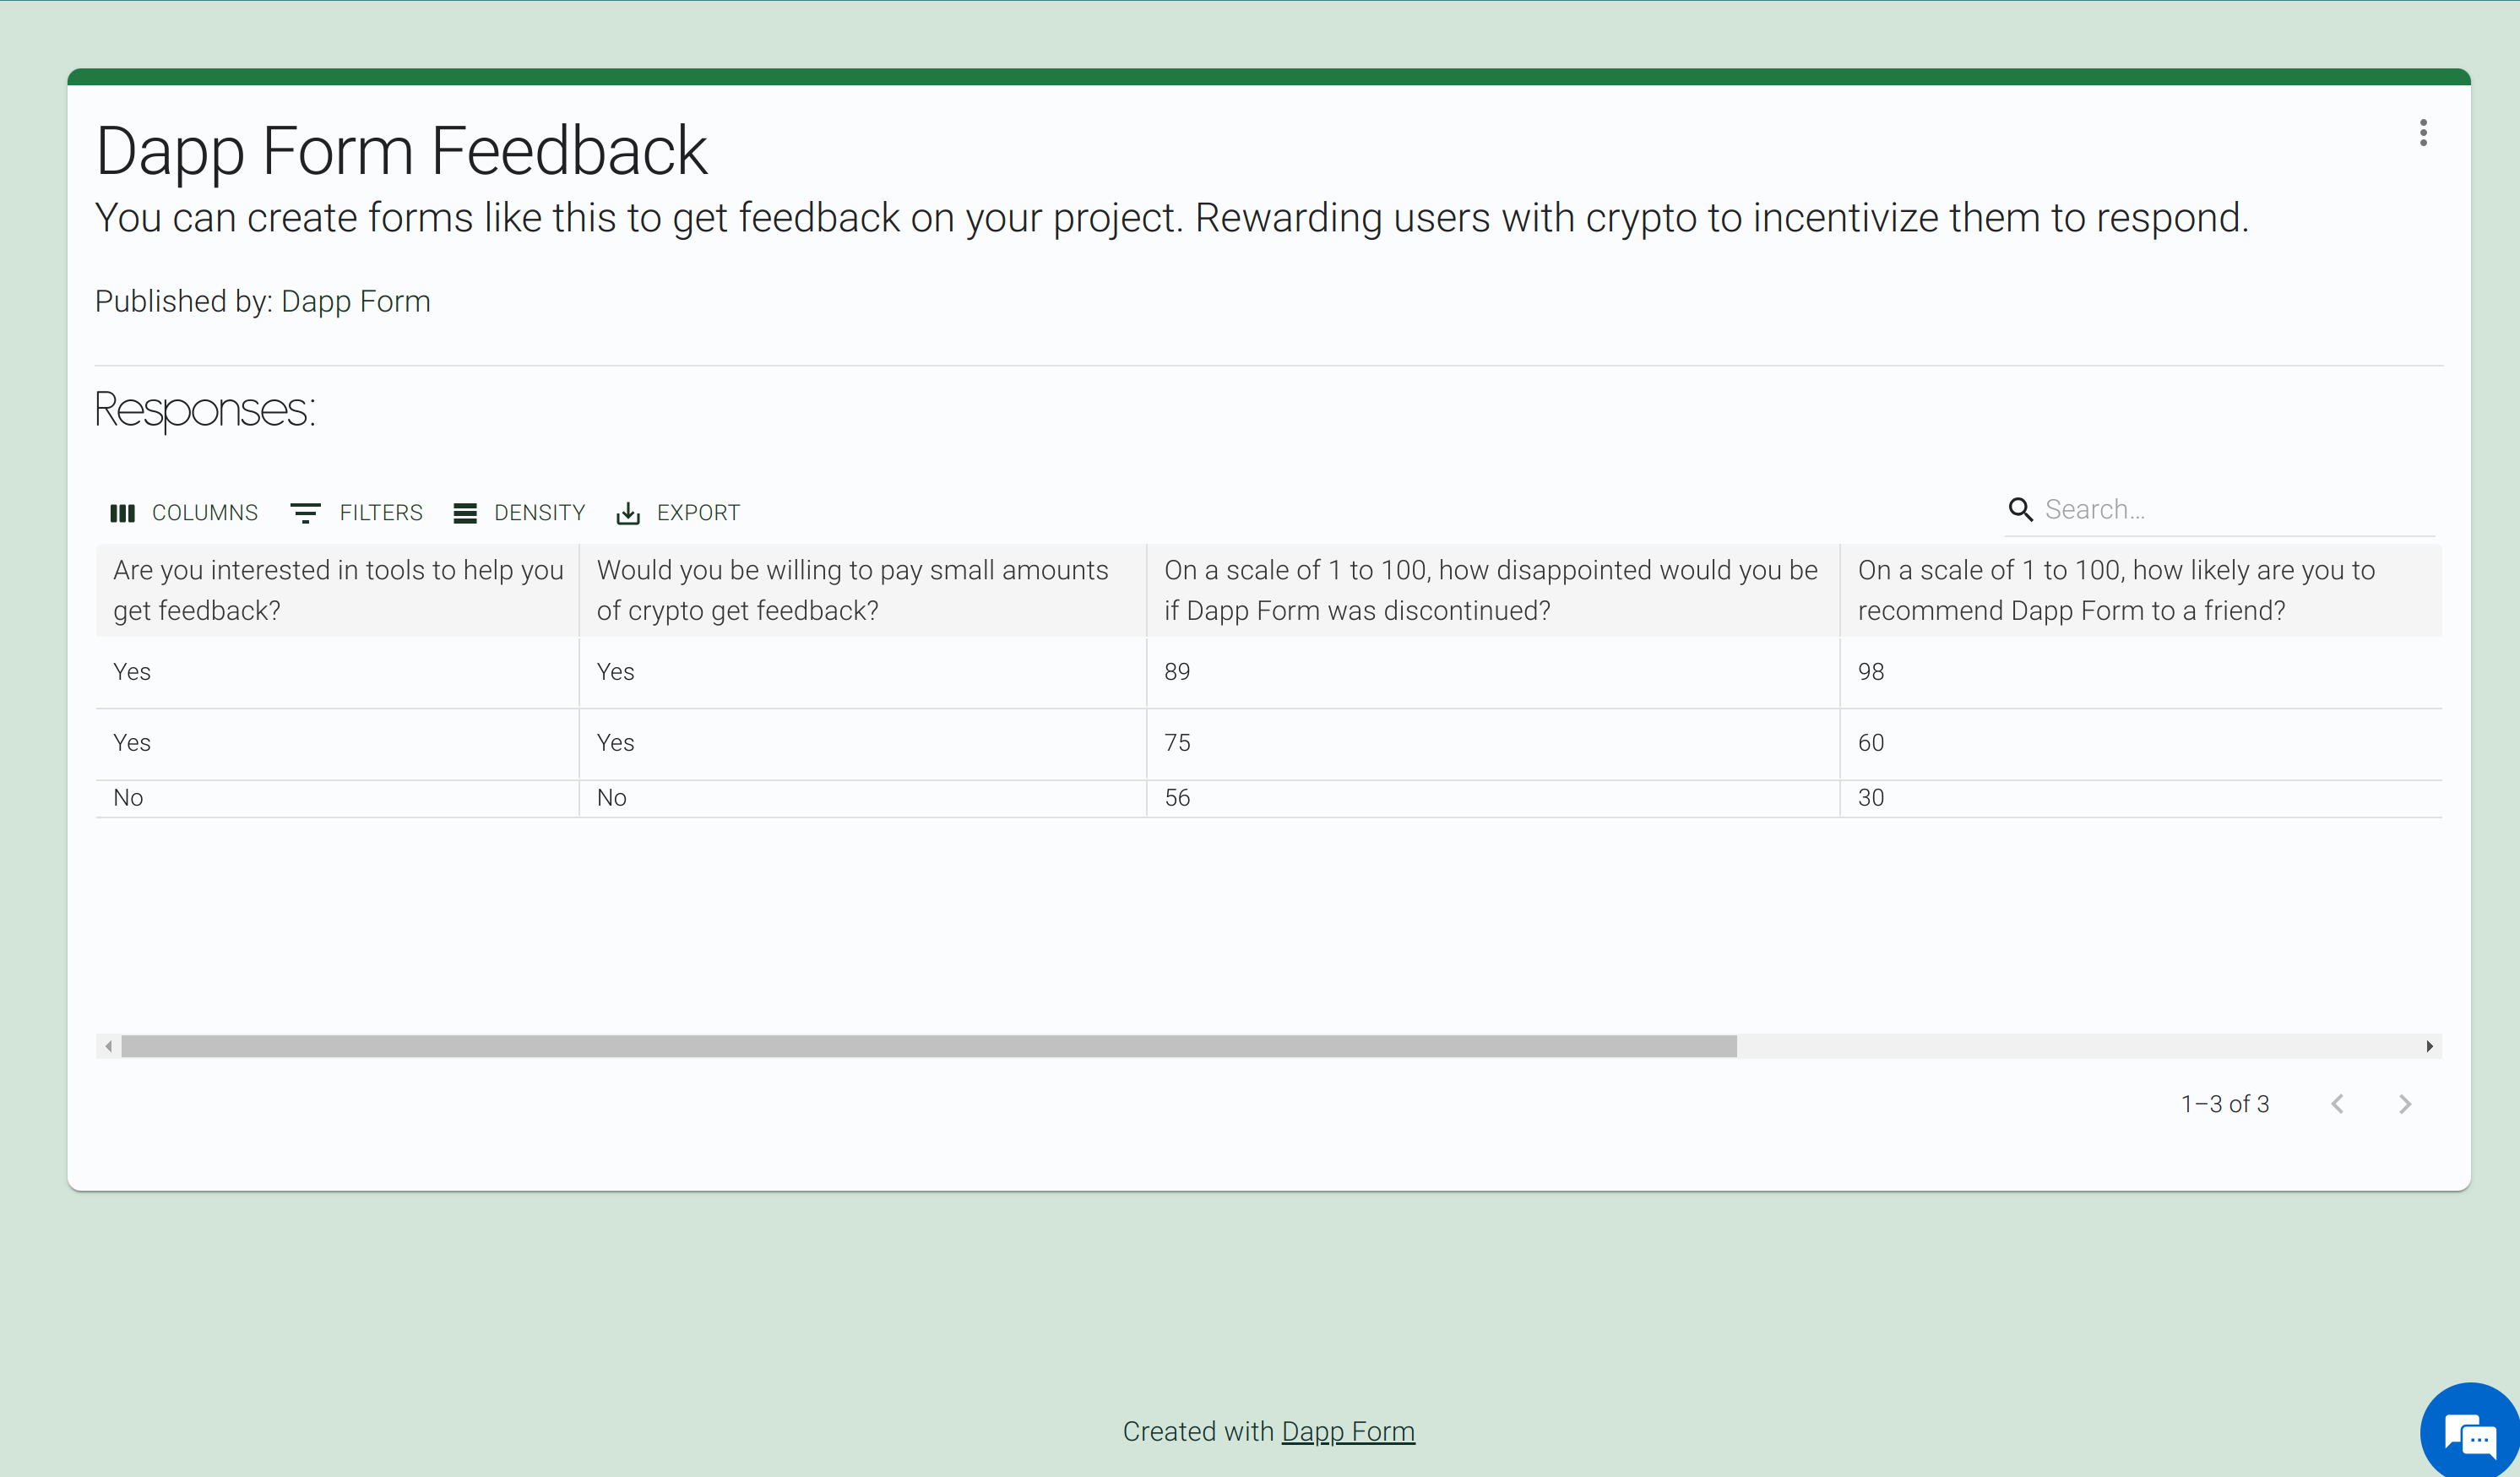
Task: Click first-column 'No' cell in last row
Action: tap(337, 798)
